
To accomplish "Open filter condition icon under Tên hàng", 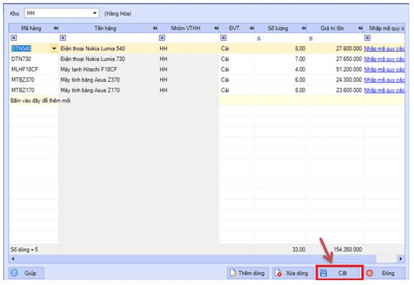I will [64, 38].
